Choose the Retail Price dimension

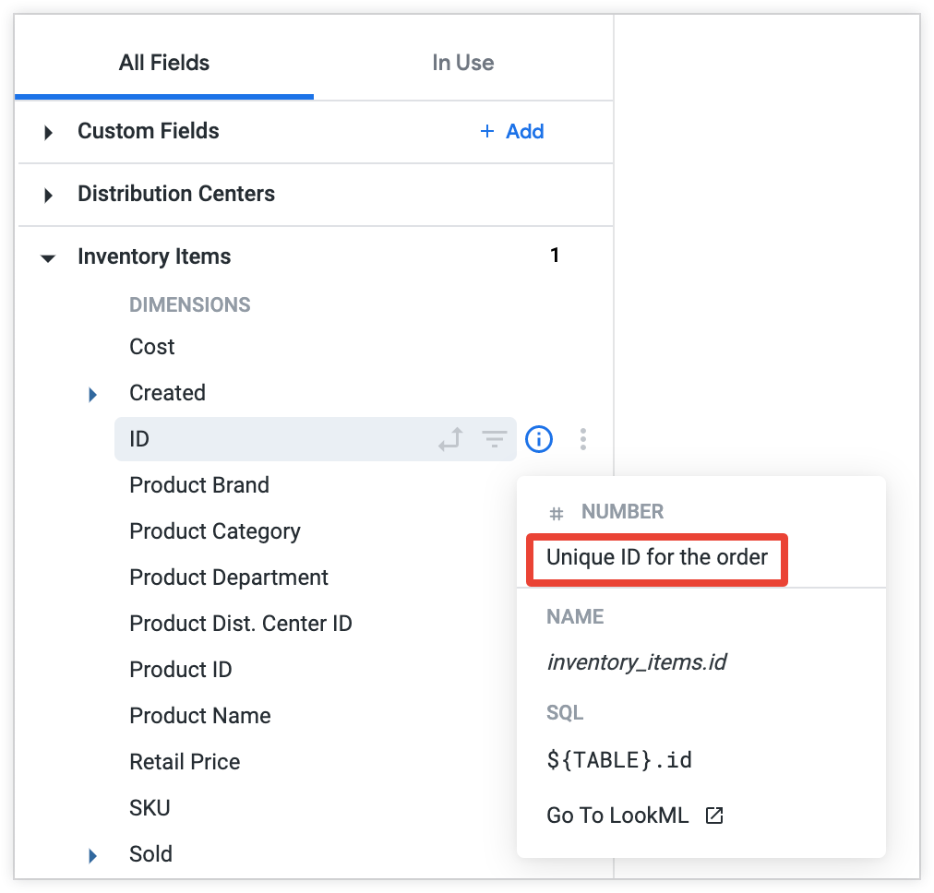(x=185, y=762)
